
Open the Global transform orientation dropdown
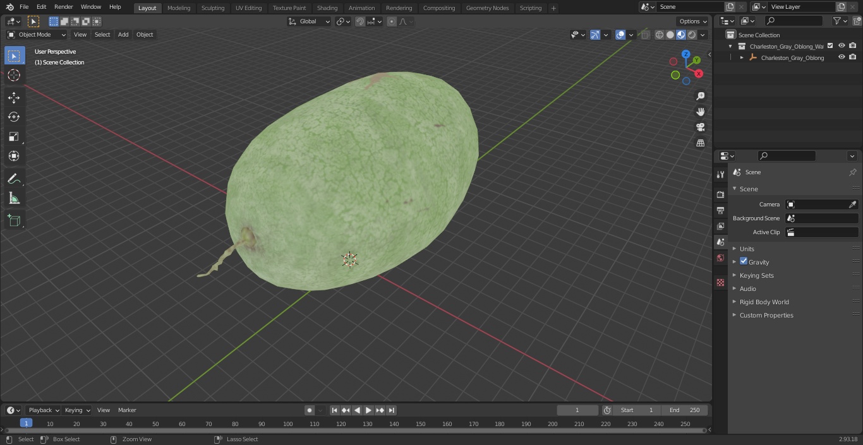click(x=309, y=21)
